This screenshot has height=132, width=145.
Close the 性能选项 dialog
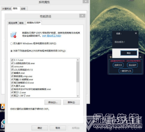click(x=82, y=16)
